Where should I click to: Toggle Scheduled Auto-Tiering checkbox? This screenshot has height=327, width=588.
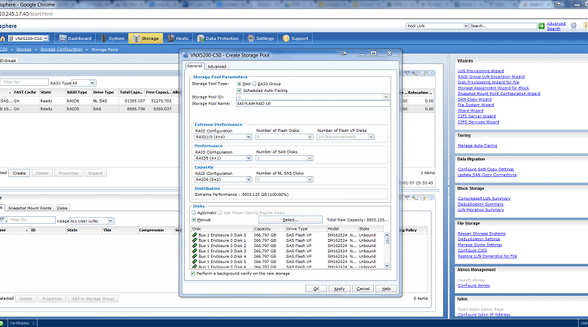pos(239,90)
